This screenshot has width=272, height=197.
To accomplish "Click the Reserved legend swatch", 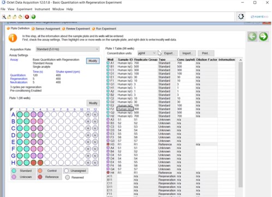I will [68, 177].
